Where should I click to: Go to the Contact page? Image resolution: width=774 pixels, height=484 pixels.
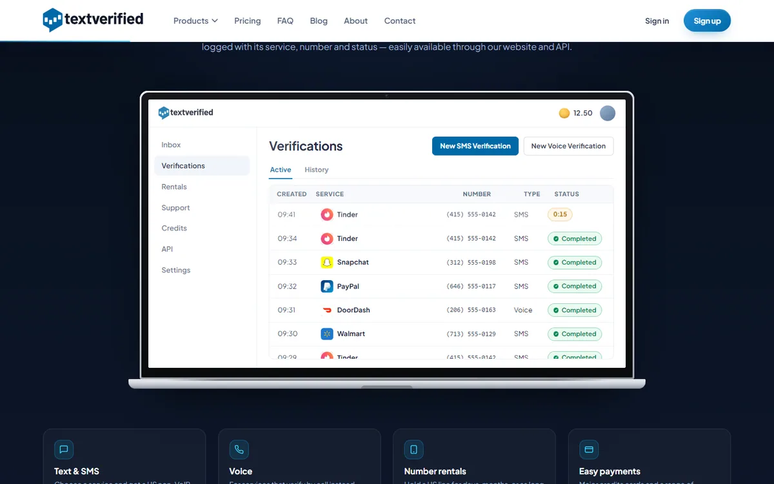pyautogui.click(x=400, y=21)
